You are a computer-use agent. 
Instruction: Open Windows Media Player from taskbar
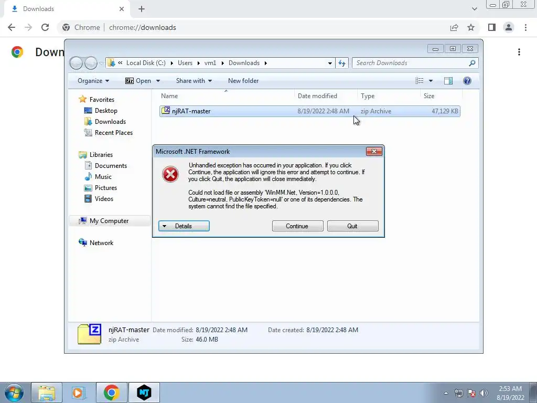pyautogui.click(x=78, y=393)
